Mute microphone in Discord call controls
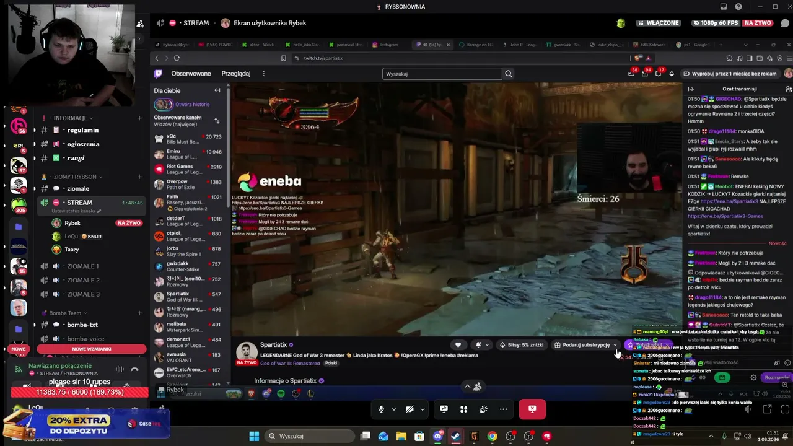 380,409
